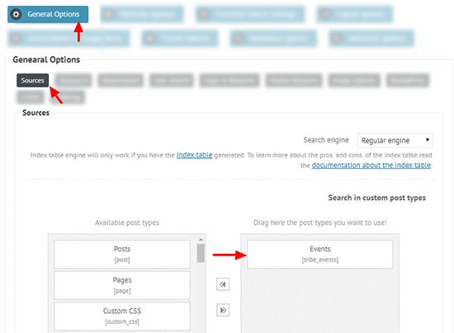Image resolution: width=454 pixels, height=333 pixels.
Task: Open blurred gray sub-tab right of Sources
Action: (x=73, y=80)
